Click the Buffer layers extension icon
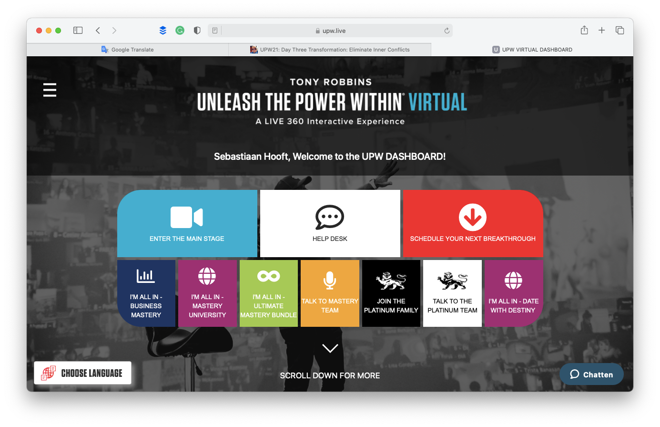The height and width of the screenshot is (427, 660). (x=163, y=31)
